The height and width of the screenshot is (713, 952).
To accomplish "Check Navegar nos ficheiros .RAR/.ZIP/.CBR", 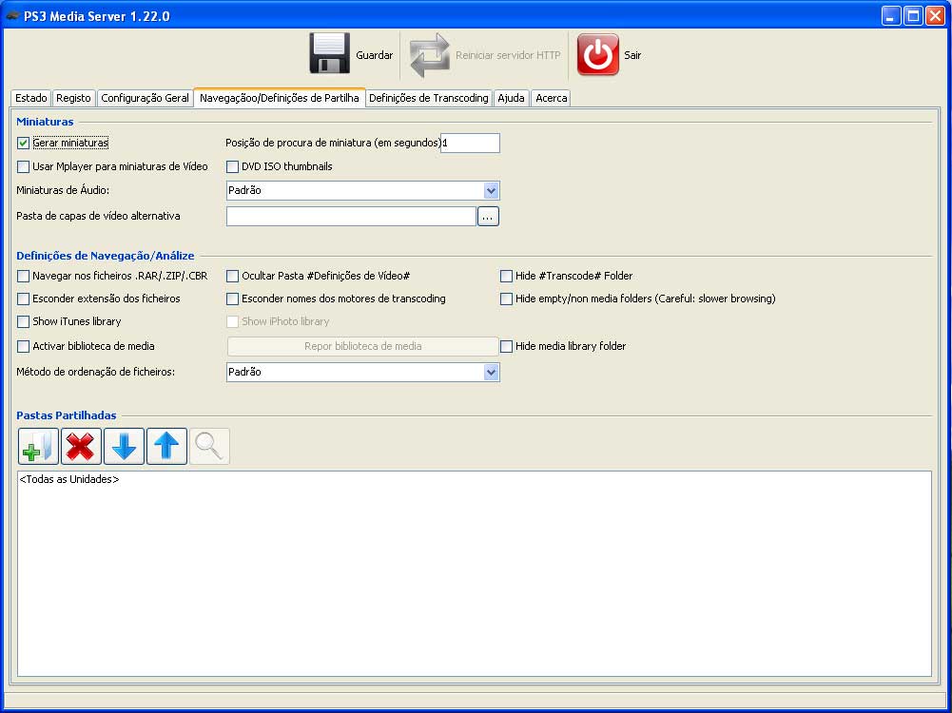I will [x=23, y=276].
